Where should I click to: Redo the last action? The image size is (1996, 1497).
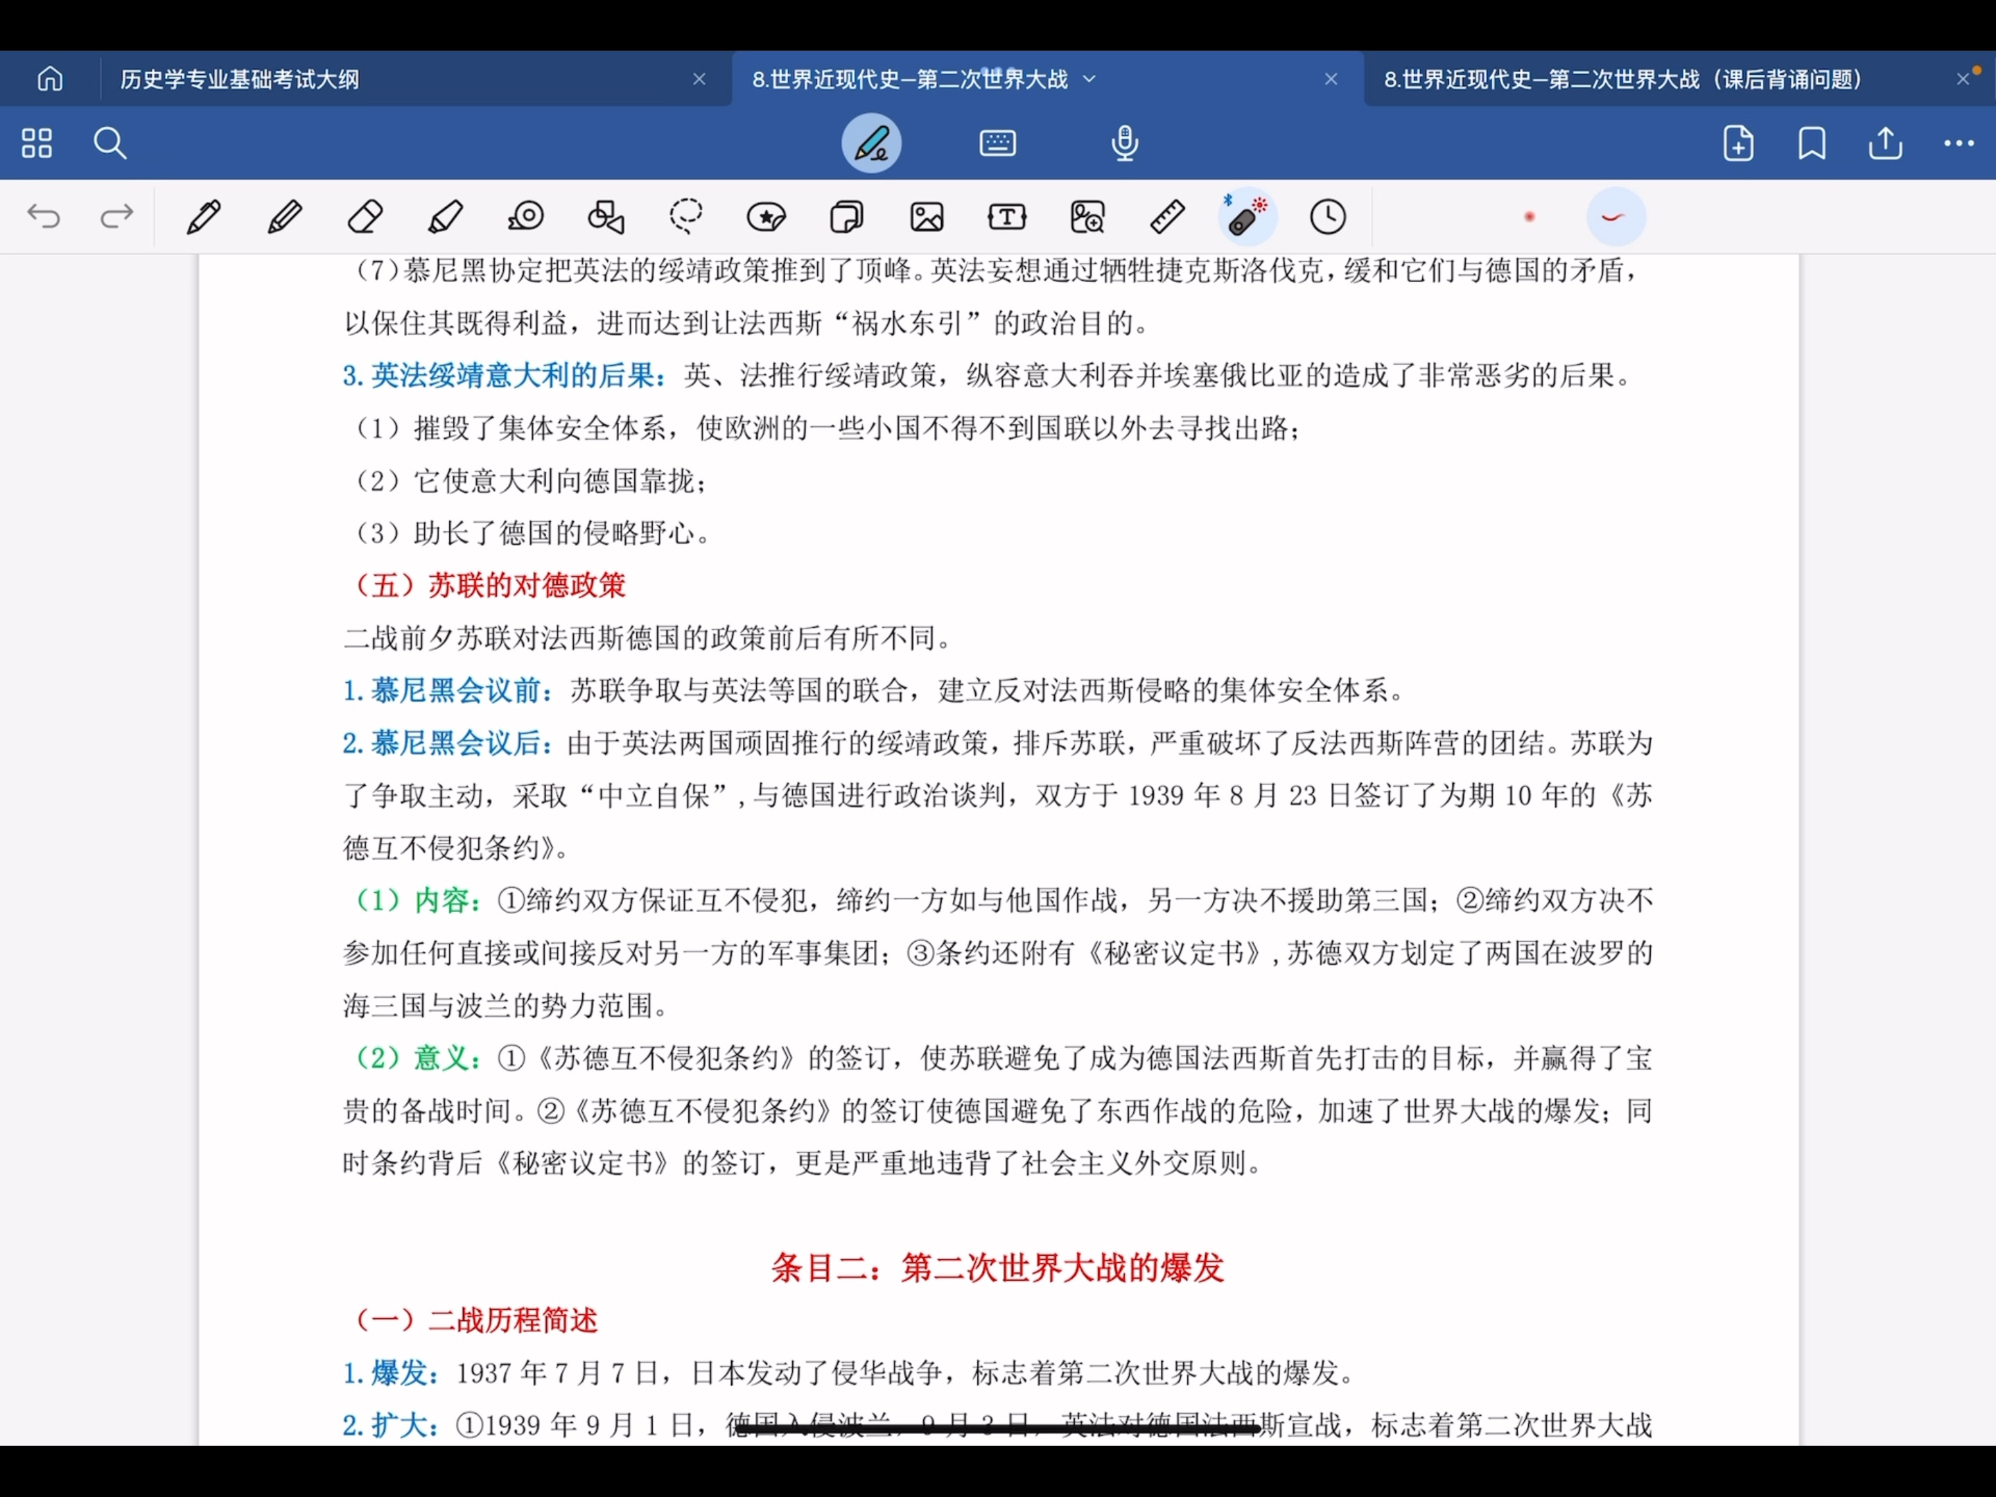(116, 216)
